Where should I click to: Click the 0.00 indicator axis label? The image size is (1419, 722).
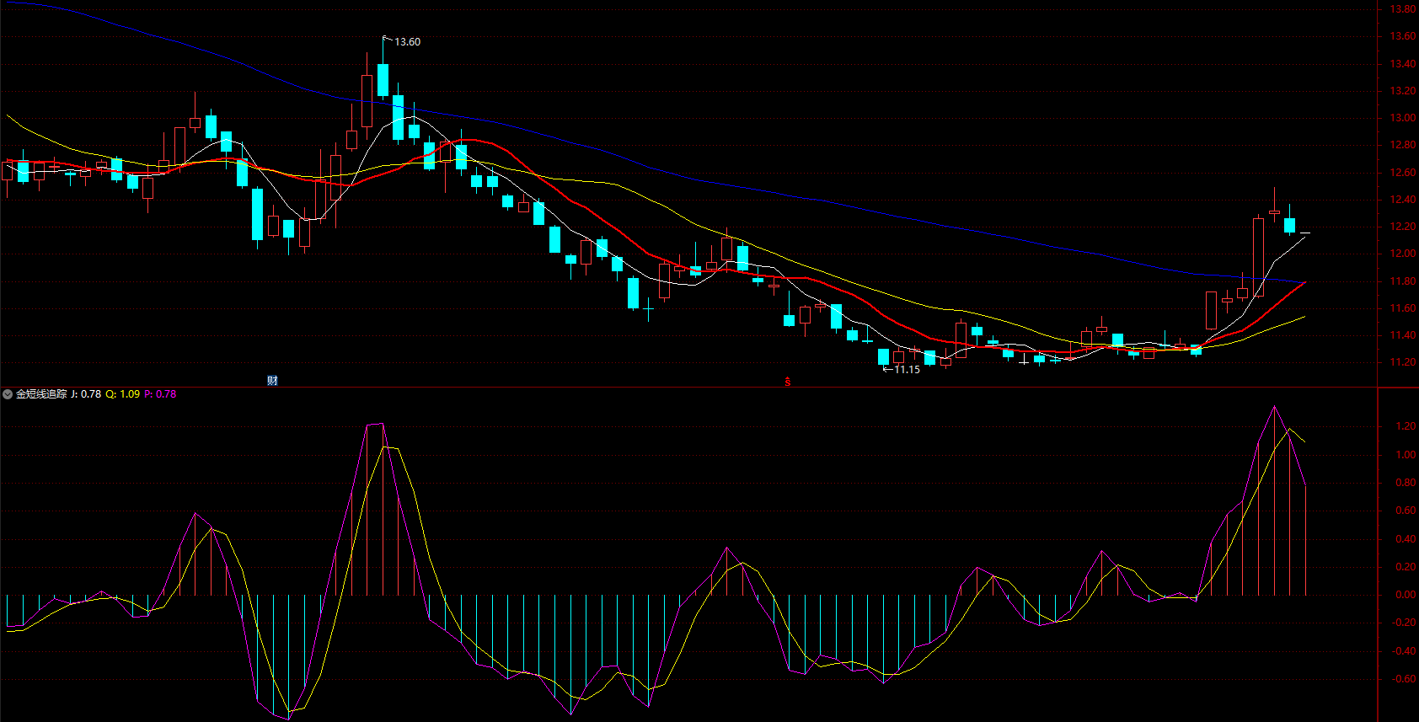tap(1406, 595)
